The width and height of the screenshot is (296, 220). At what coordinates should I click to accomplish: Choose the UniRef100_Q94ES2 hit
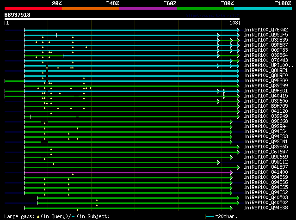click(x=265, y=193)
